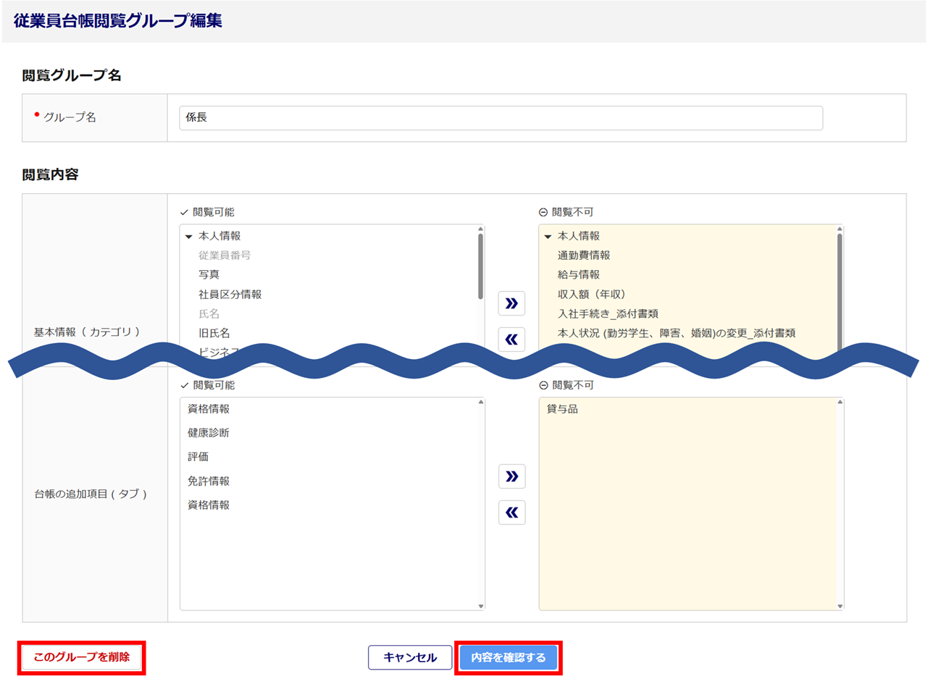Image resolution: width=928 pixels, height=687 pixels.
Task: Click the 内容を確認する button
Action: [508, 657]
